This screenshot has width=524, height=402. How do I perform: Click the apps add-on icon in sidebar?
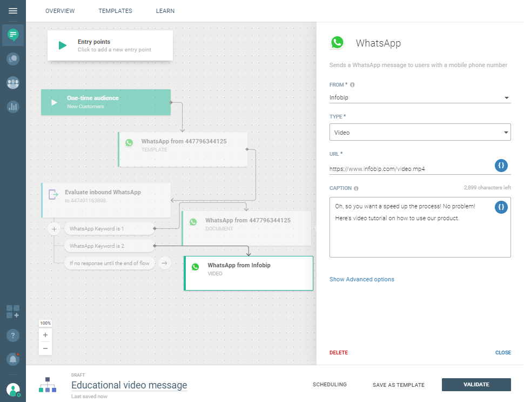point(13,312)
